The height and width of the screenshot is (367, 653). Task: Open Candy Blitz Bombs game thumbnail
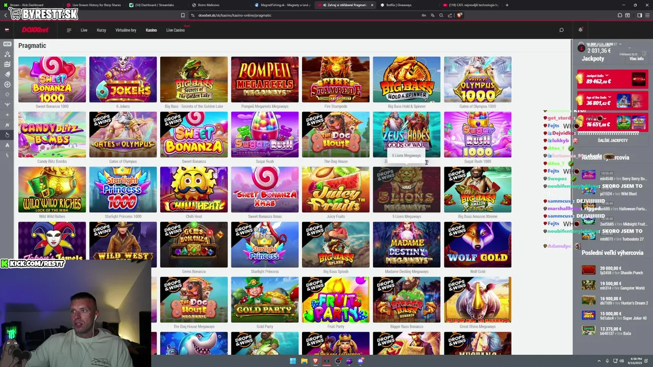coord(52,135)
